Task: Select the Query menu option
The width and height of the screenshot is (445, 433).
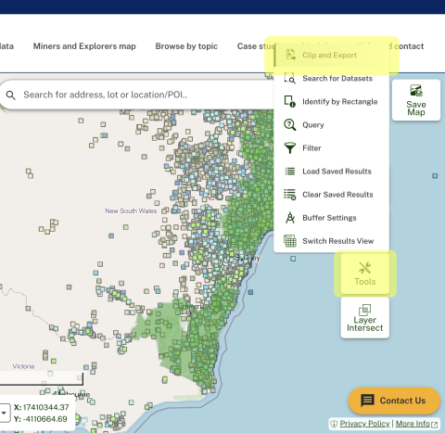Action: click(x=331, y=124)
